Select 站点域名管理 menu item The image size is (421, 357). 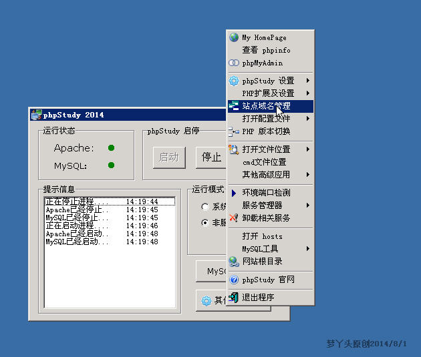tap(271, 106)
